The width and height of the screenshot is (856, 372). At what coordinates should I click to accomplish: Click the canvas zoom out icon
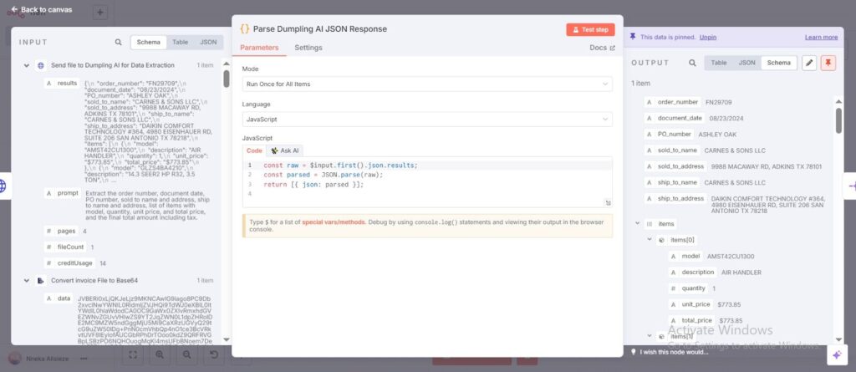pos(187,355)
